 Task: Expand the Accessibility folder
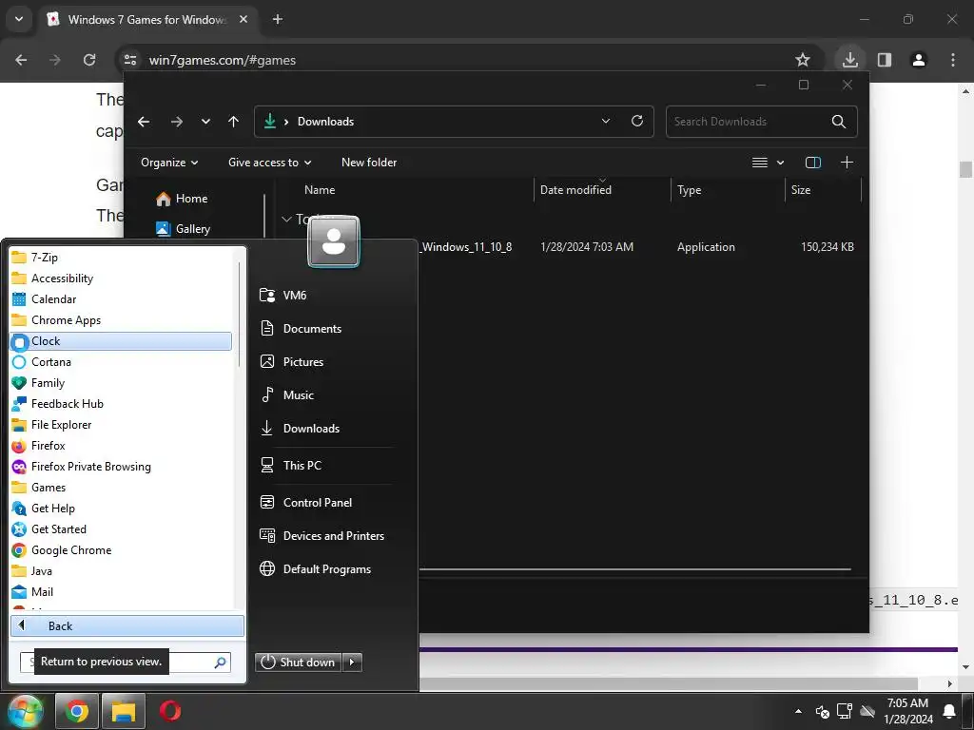(x=121, y=279)
